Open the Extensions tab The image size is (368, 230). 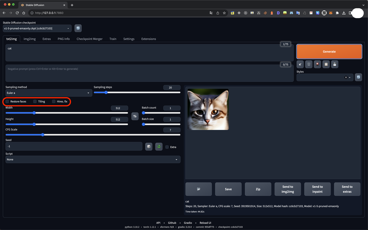[x=149, y=39]
